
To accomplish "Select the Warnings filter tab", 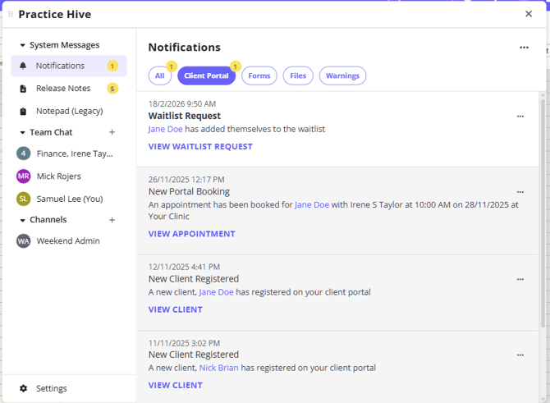I will click(342, 76).
